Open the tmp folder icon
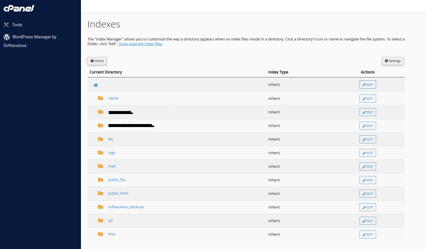 coord(100,234)
